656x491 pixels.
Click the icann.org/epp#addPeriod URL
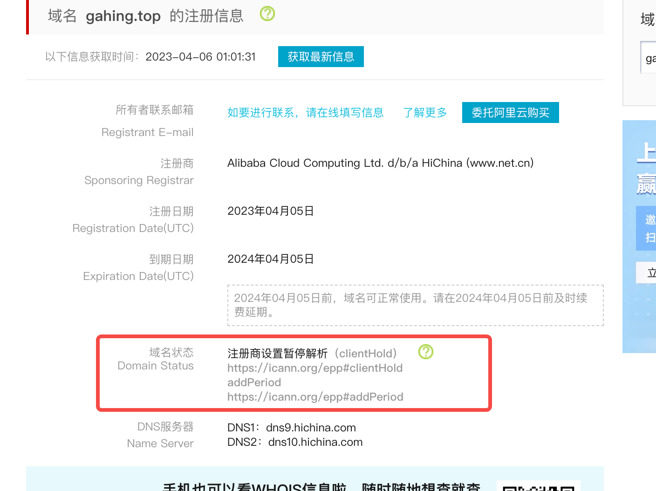click(x=315, y=397)
